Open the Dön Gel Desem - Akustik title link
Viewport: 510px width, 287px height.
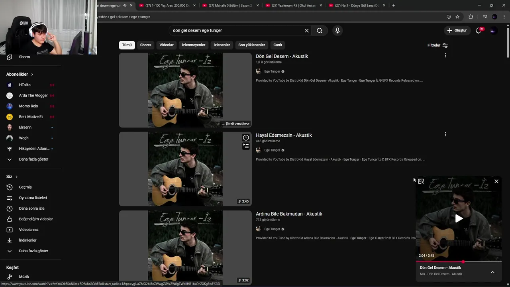pos(282,56)
